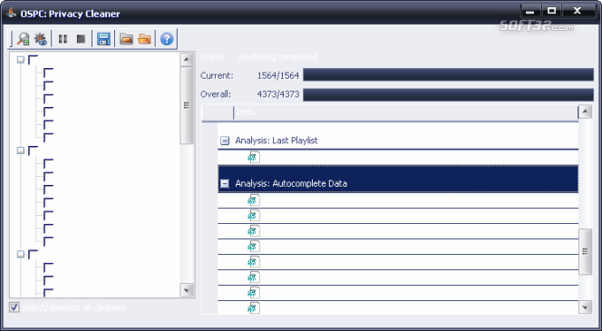Viewport: 602px width, 331px height.
Task: Click the file icon under Last Playlist
Action: click(254, 157)
